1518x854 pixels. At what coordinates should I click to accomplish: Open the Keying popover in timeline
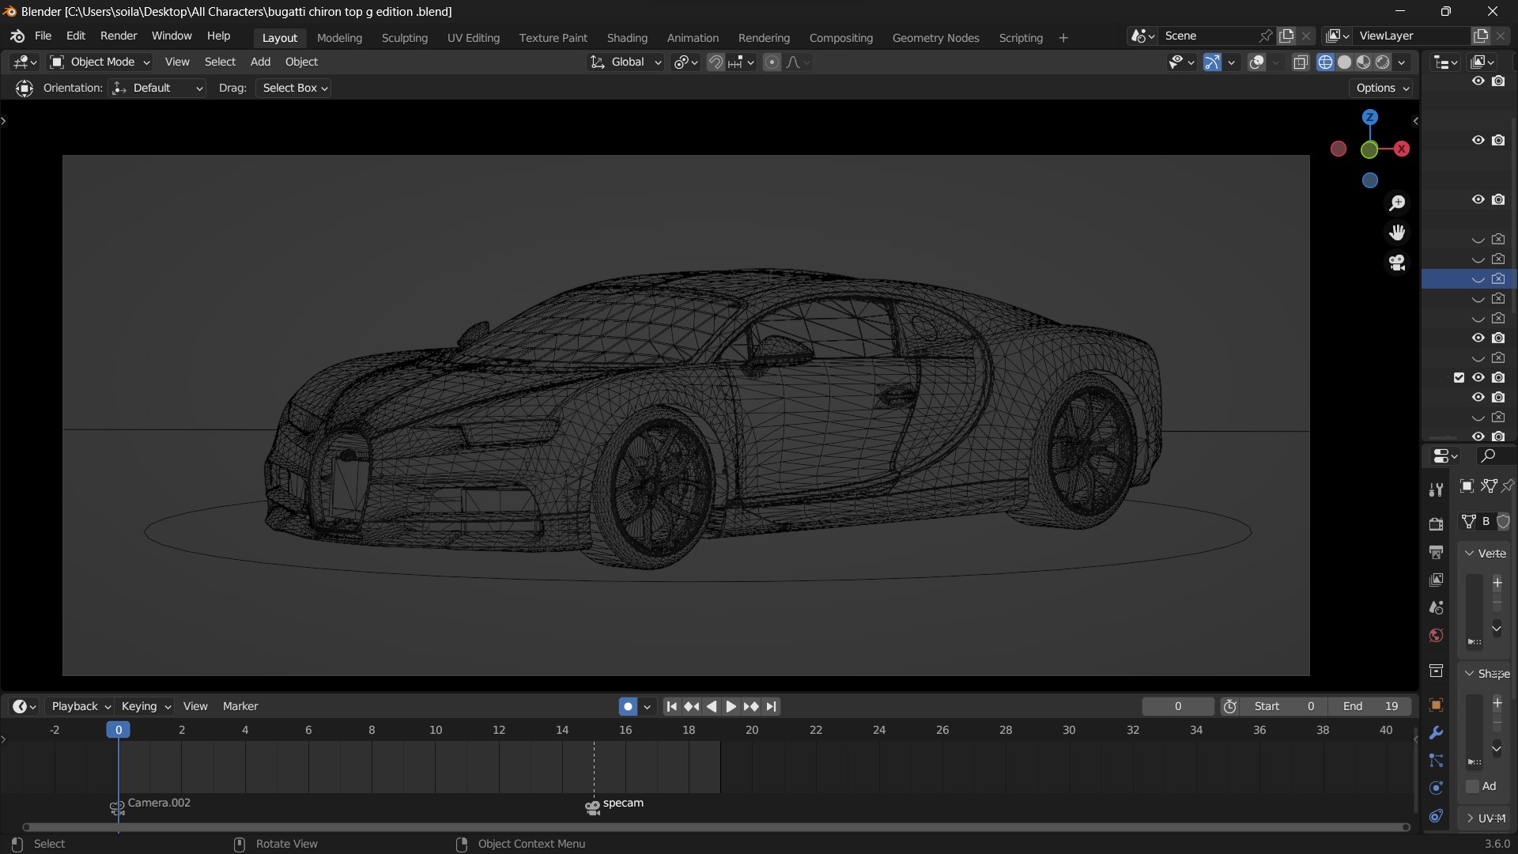pyautogui.click(x=145, y=706)
